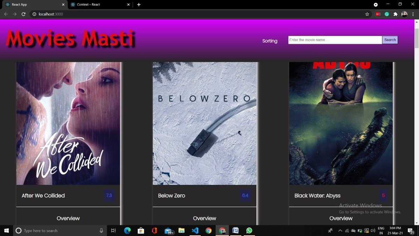Click the After We Collided title text

tap(43, 195)
